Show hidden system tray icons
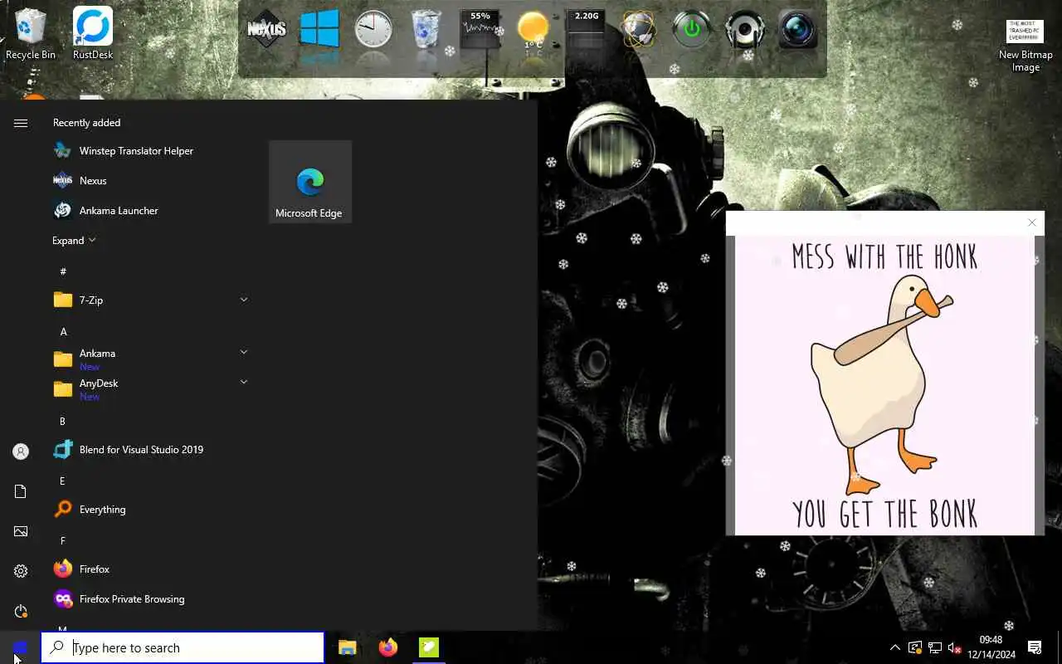The image size is (1062, 664). (894, 647)
